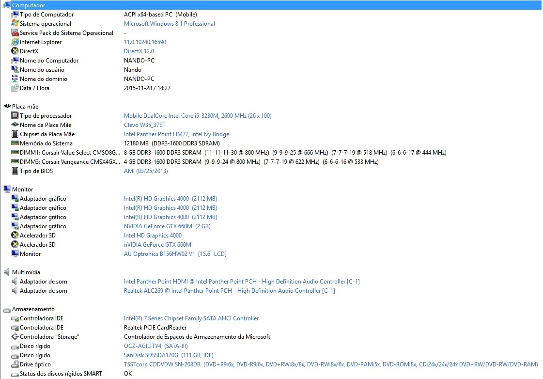Click the DirectX row icon
This screenshot has width=543, height=379.
[x=15, y=51]
